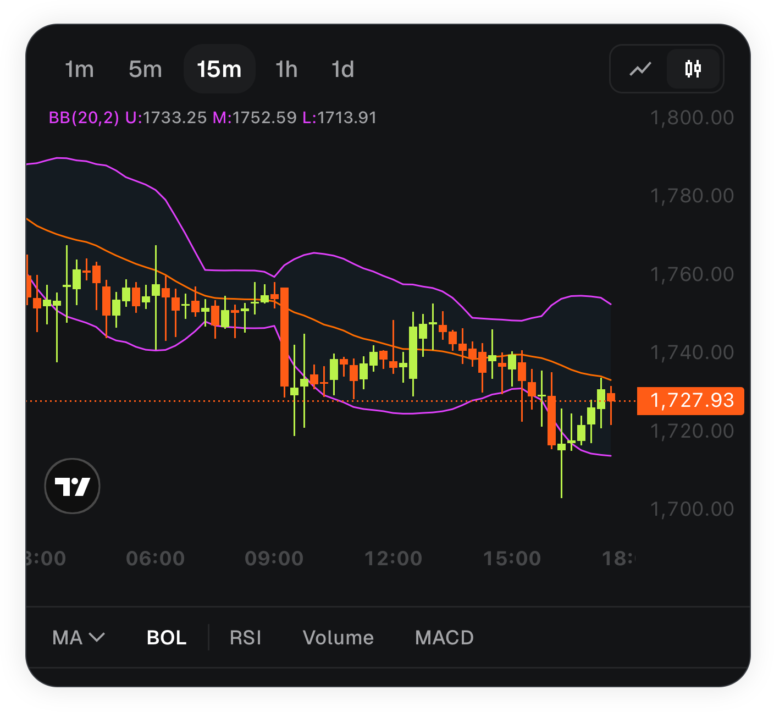Open the TradingView logo badge
The height and width of the screenshot is (712, 774).
[72, 486]
